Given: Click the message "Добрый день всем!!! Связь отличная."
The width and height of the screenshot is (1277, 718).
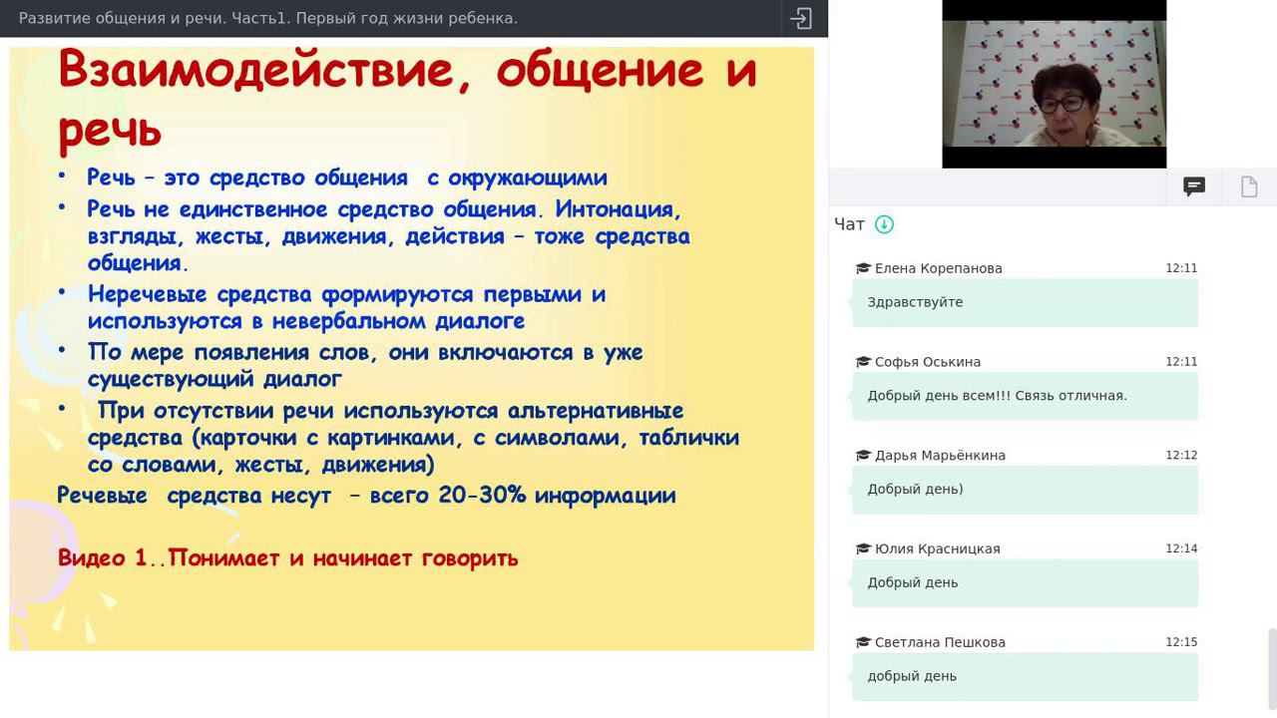Looking at the screenshot, I should 1025,396.
